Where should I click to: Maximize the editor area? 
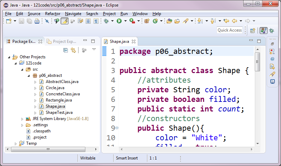(259, 41)
